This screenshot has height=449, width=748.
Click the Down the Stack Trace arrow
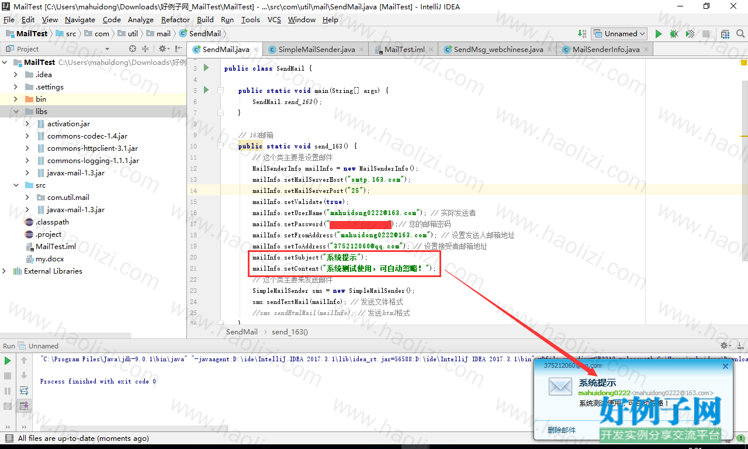(x=24, y=376)
